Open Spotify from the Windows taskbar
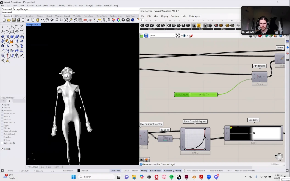 pos(171,177)
